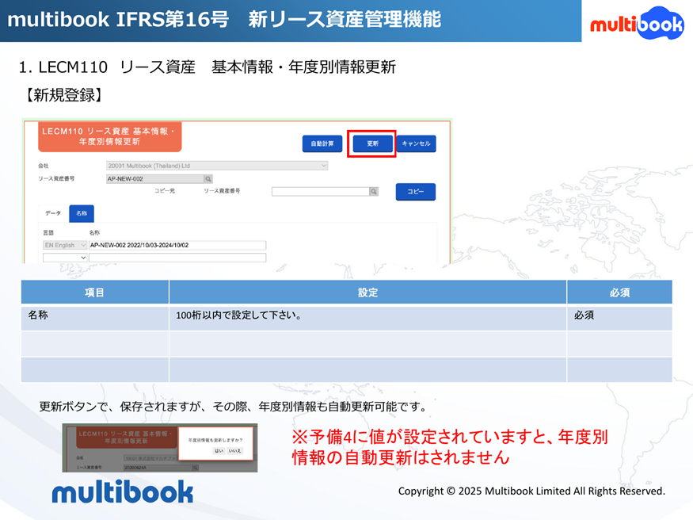Viewport: 693px width, 520px height.
Task: Click the 必須 table header
Action: [x=619, y=292]
